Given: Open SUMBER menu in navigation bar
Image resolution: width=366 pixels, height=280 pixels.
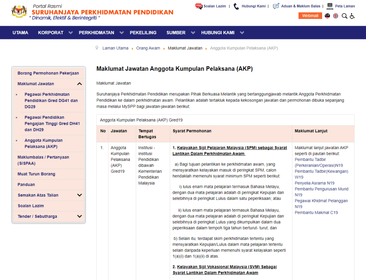Looking at the screenshot, I should (x=176, y=33).
